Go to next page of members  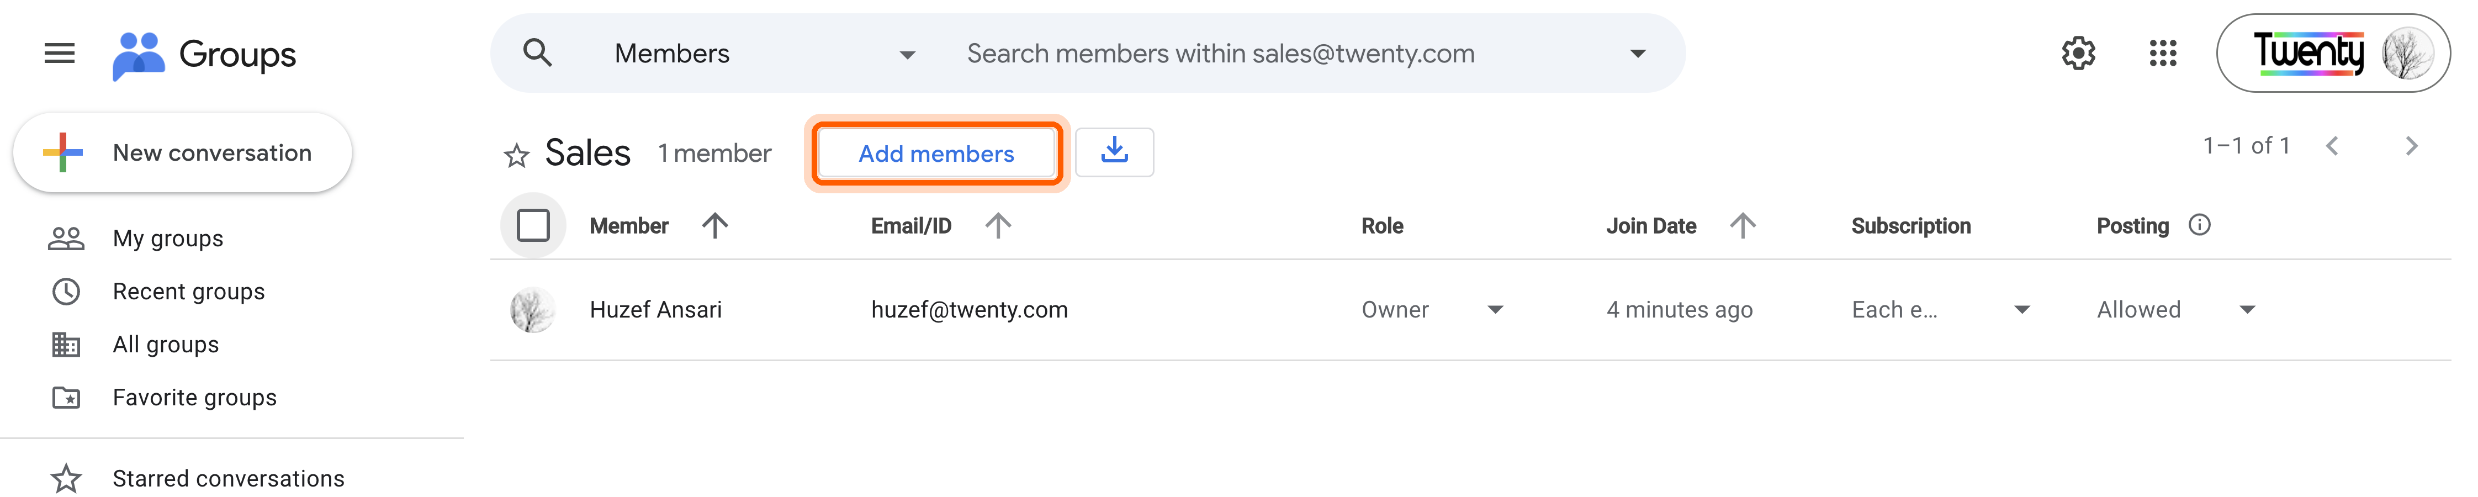[2411, 146]
